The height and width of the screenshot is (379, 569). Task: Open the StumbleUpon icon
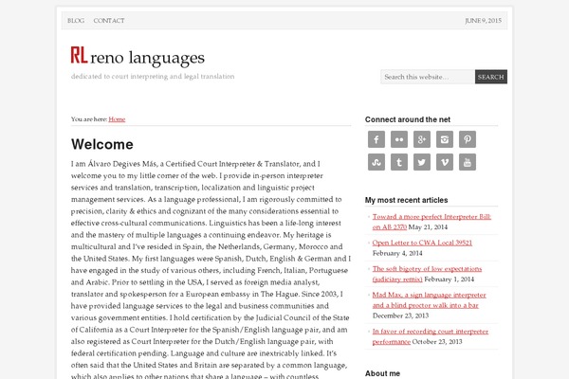coord(376,162)
